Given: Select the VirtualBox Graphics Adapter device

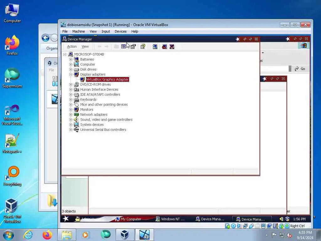Looking at the screenshot, I should [x=107, y=79].
